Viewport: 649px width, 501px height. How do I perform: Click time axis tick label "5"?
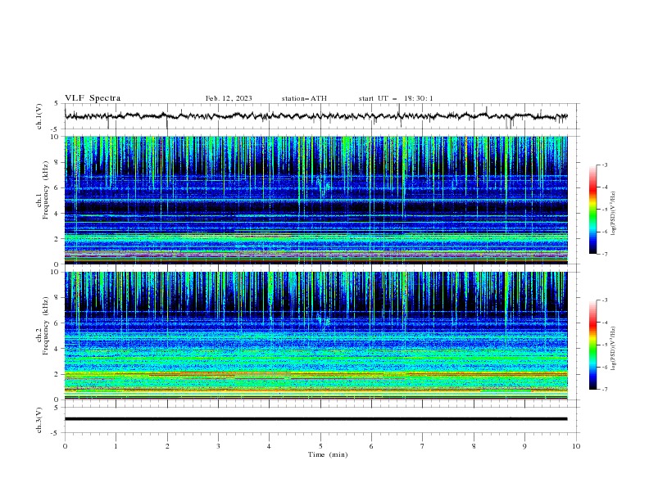point(320,446)
